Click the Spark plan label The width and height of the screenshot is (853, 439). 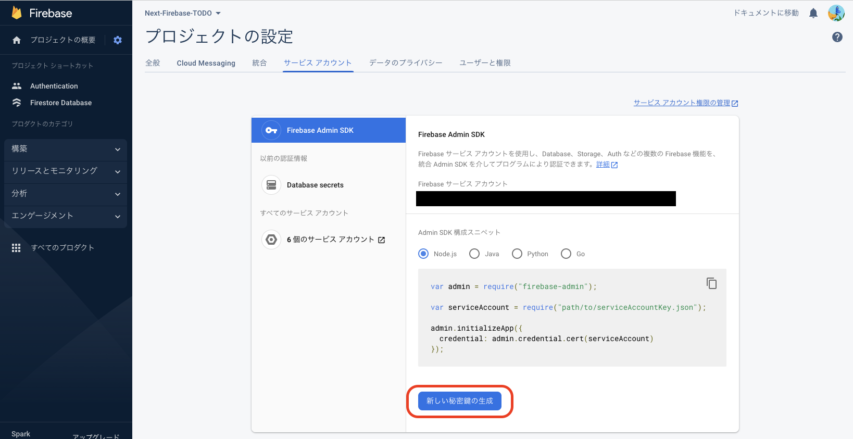[x=21, y=434]
